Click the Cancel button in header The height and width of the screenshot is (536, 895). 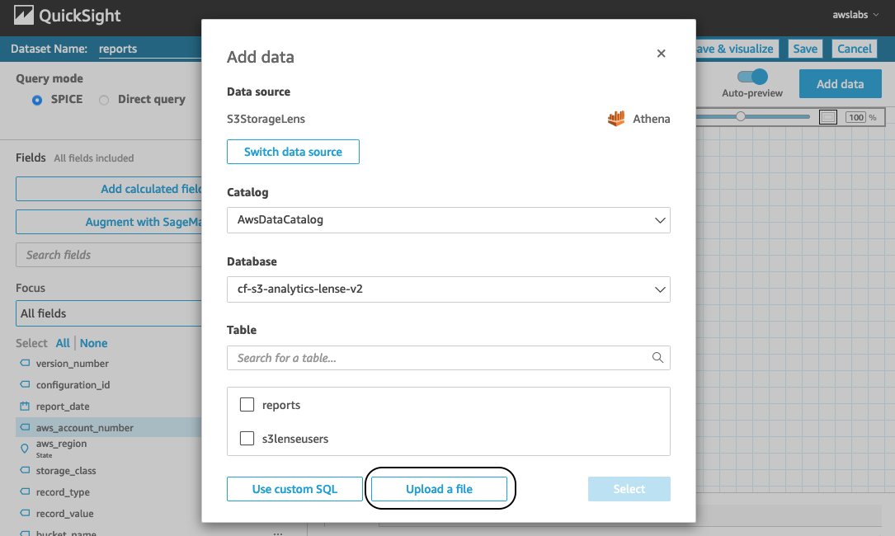pyautogui.click(x=854, y=49)
